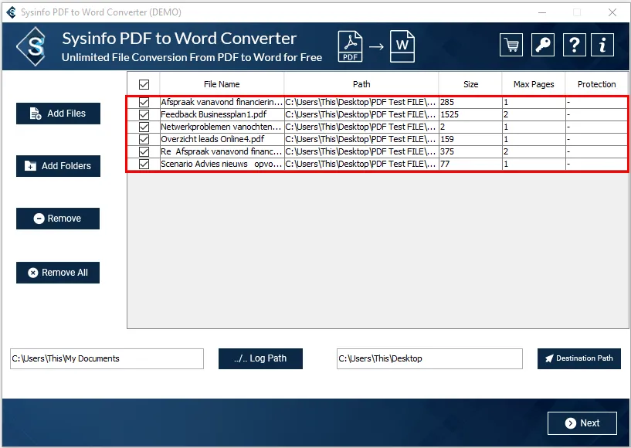Screen dimensions: 631x448
Task: Uncheck Overzicht leads Online4.pdf checkbox
Action: 144,139
